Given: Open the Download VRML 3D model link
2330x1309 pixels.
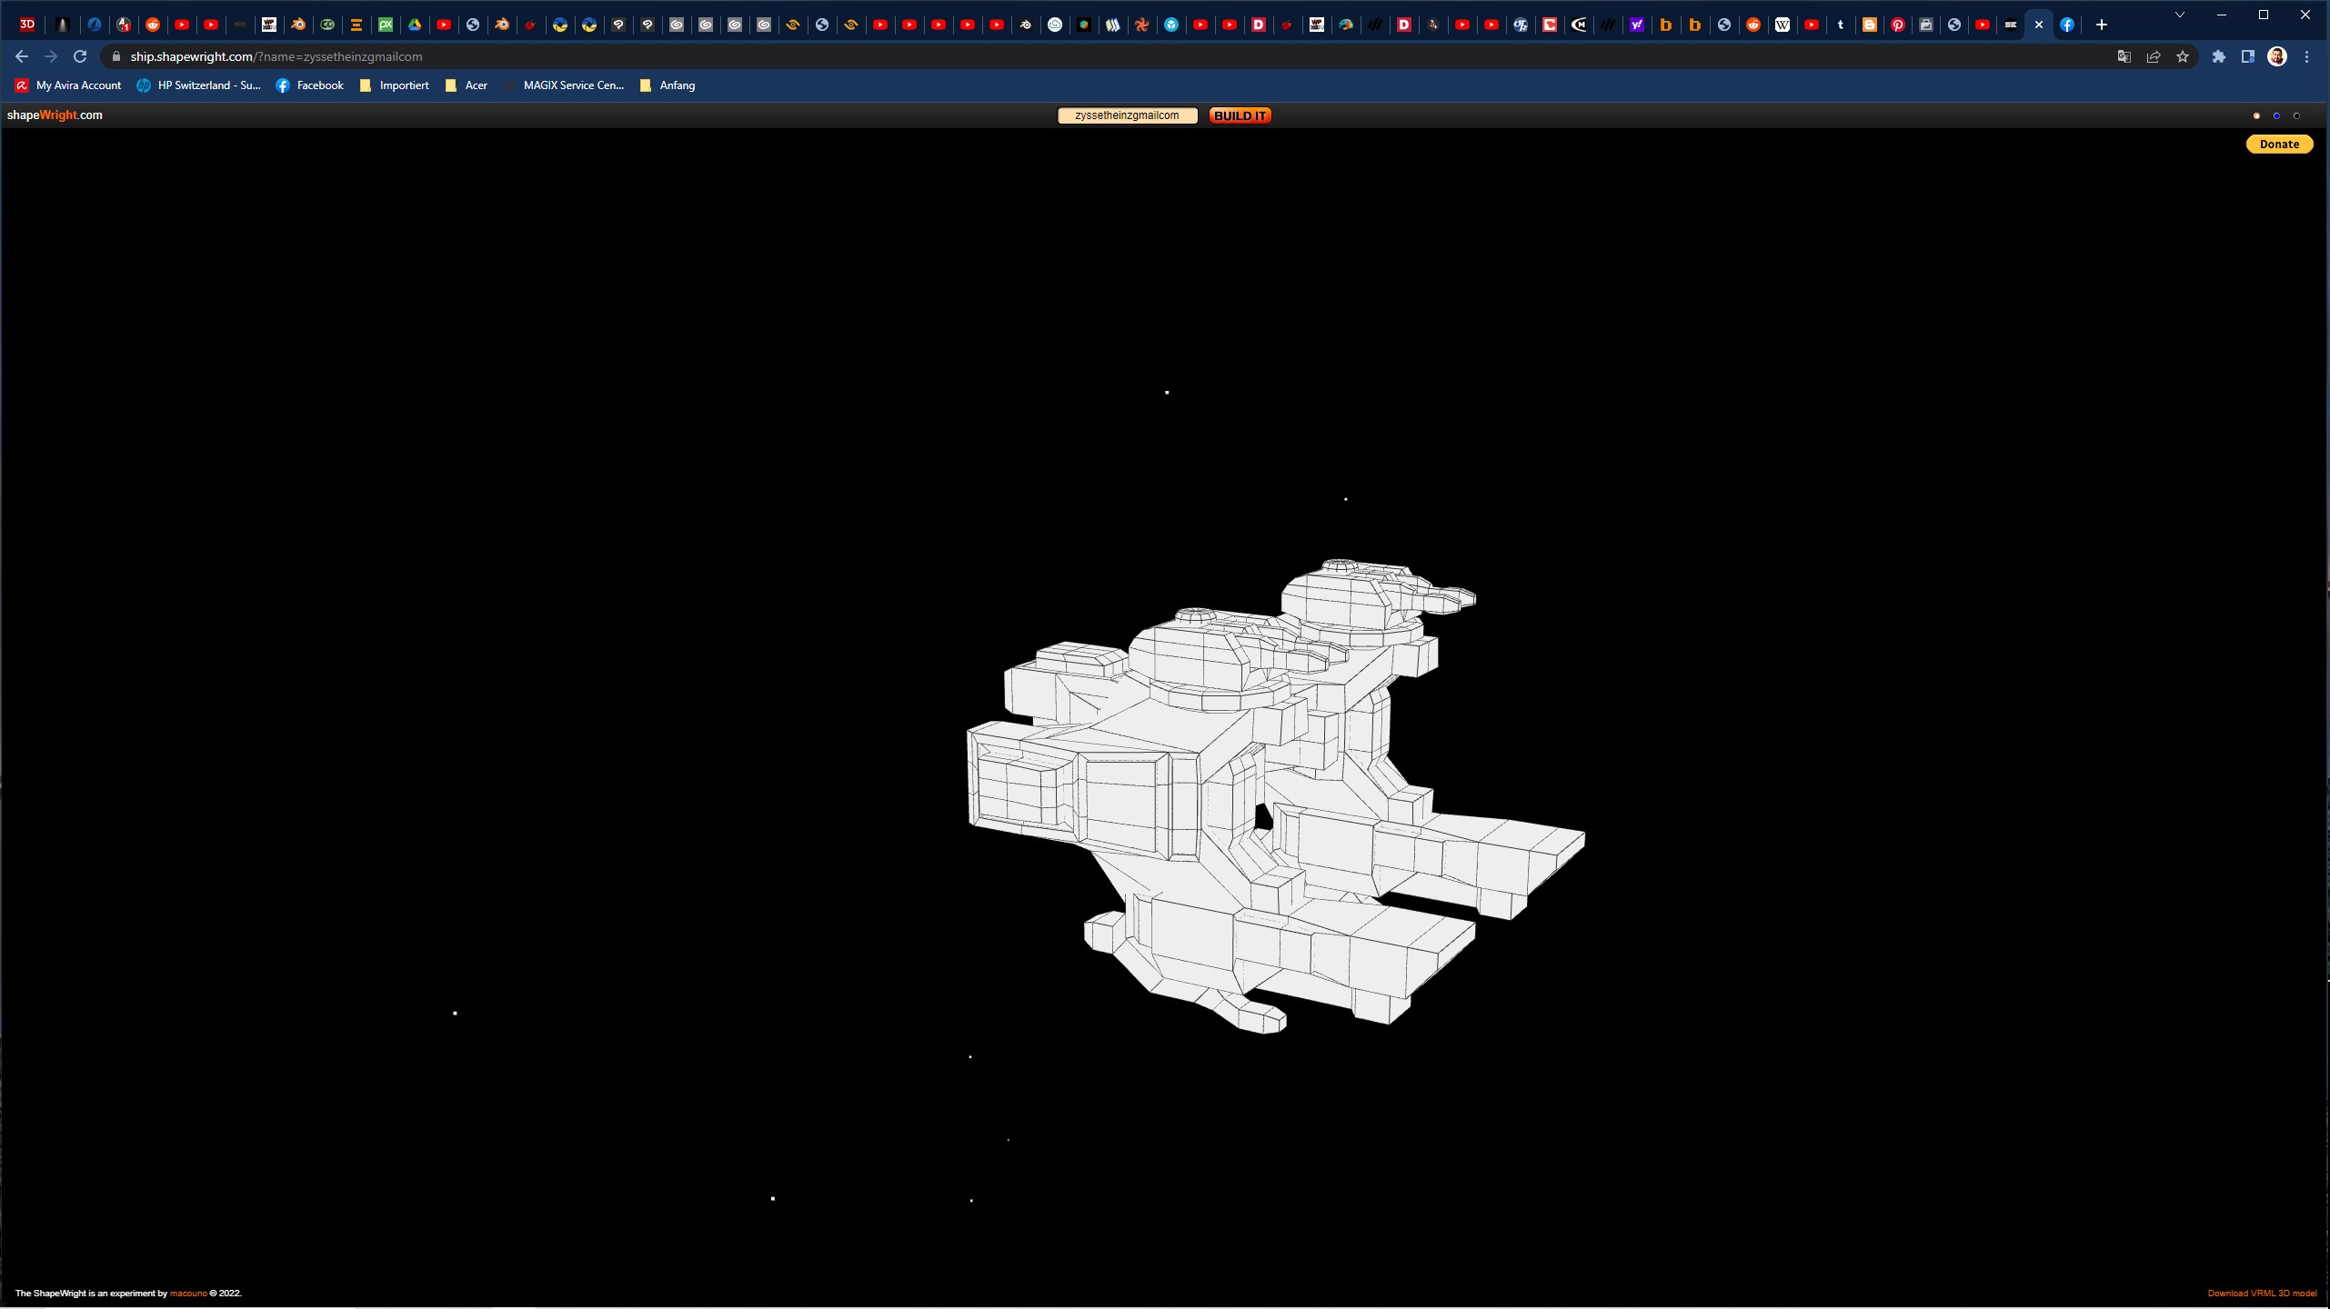Looking at the screenshot, I should [2262, 1293].
